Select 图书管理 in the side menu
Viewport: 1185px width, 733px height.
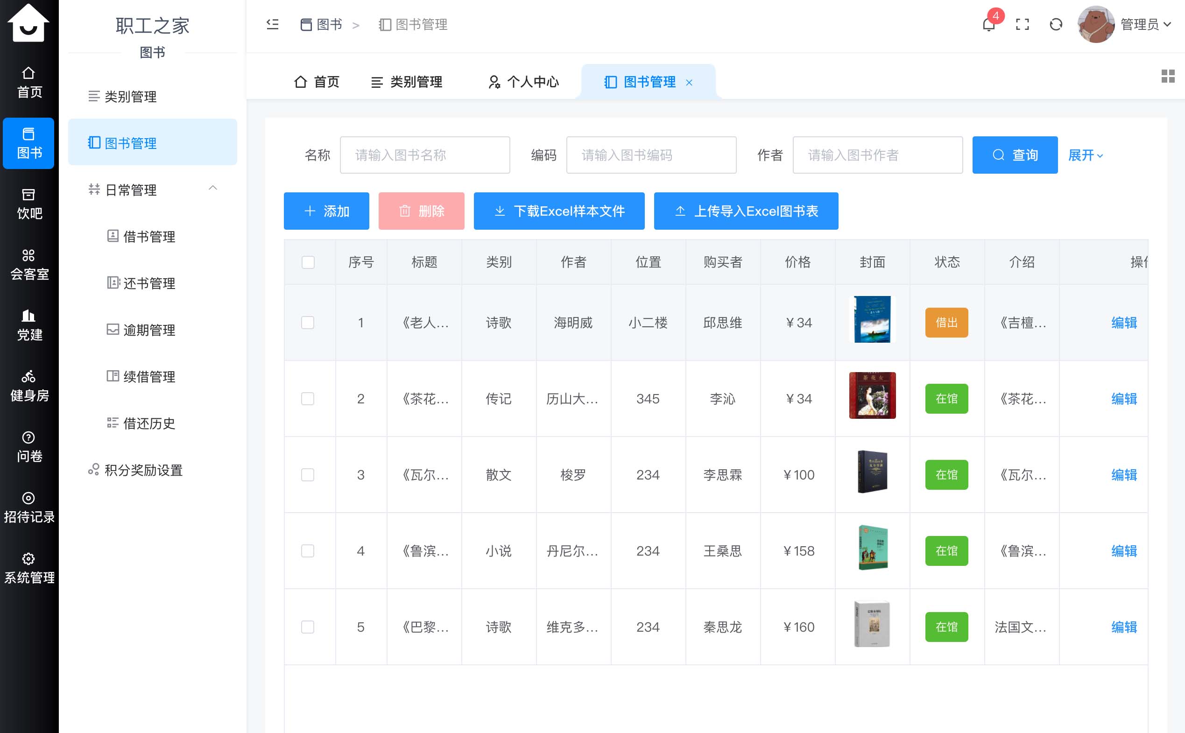153,142
